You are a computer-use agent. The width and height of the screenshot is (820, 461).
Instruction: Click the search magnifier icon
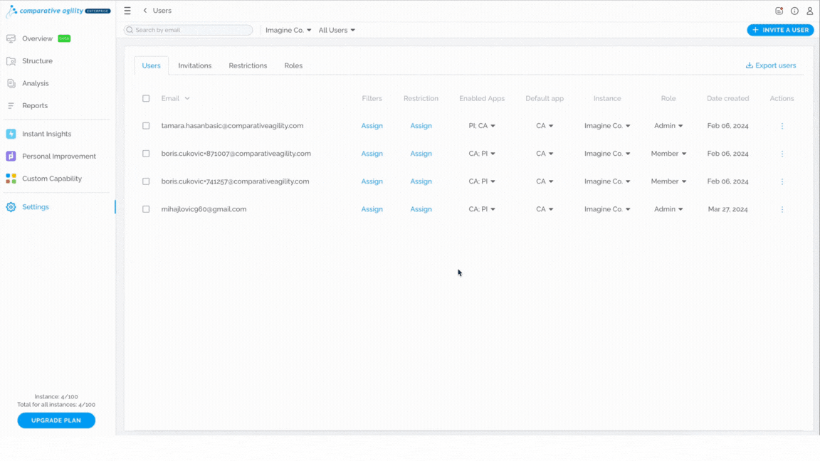coord(130,30)
